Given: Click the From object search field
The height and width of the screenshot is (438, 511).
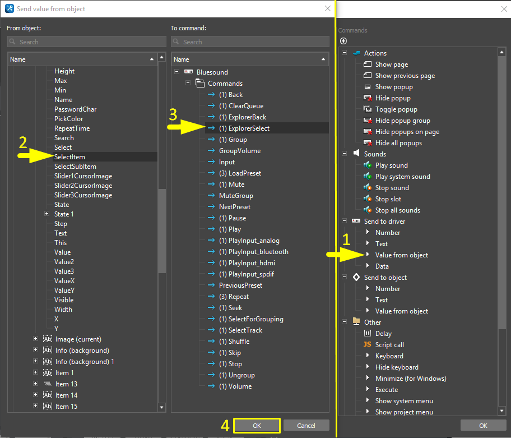Looking at the screenshot, I should (x=87, y=42).
